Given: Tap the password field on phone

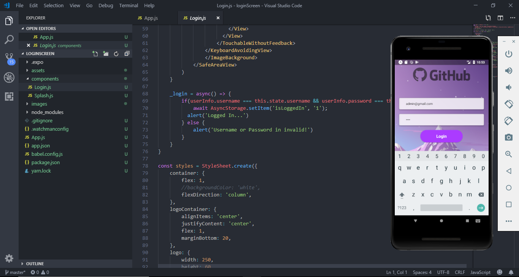Looking at the screenshot, I should 441,120.
